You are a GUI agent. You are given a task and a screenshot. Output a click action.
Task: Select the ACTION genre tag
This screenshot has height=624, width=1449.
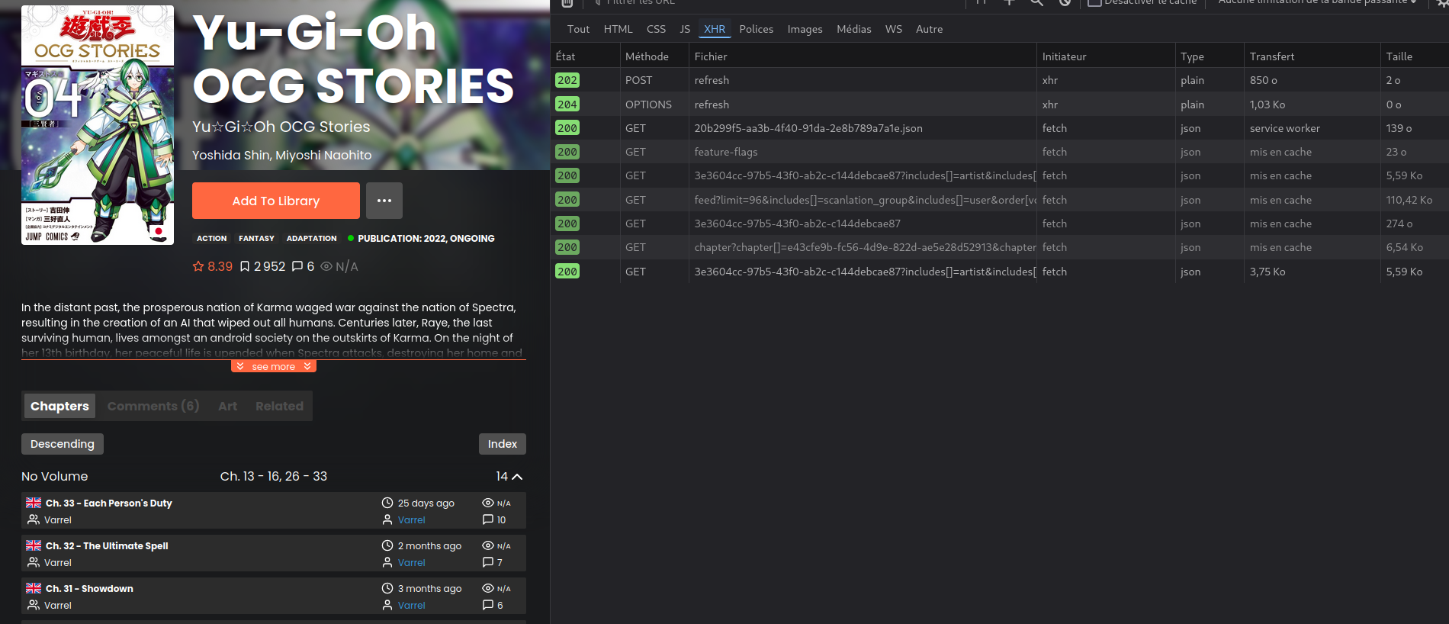(x=212, y=239)
